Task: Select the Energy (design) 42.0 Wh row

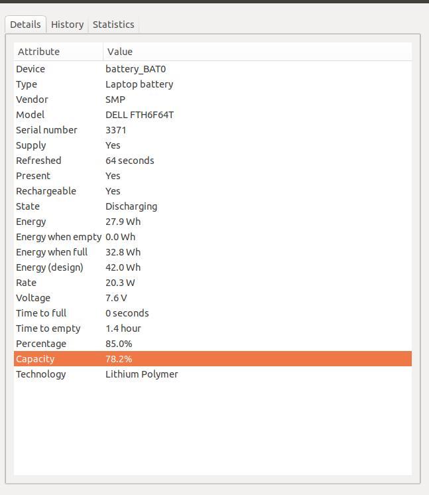Action: coord(213,267)
